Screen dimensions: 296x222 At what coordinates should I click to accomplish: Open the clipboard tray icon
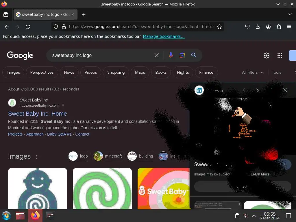(x=237, y=216)
